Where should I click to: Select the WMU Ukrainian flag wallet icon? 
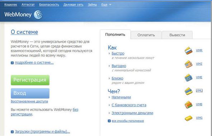[x=188, y=91]
